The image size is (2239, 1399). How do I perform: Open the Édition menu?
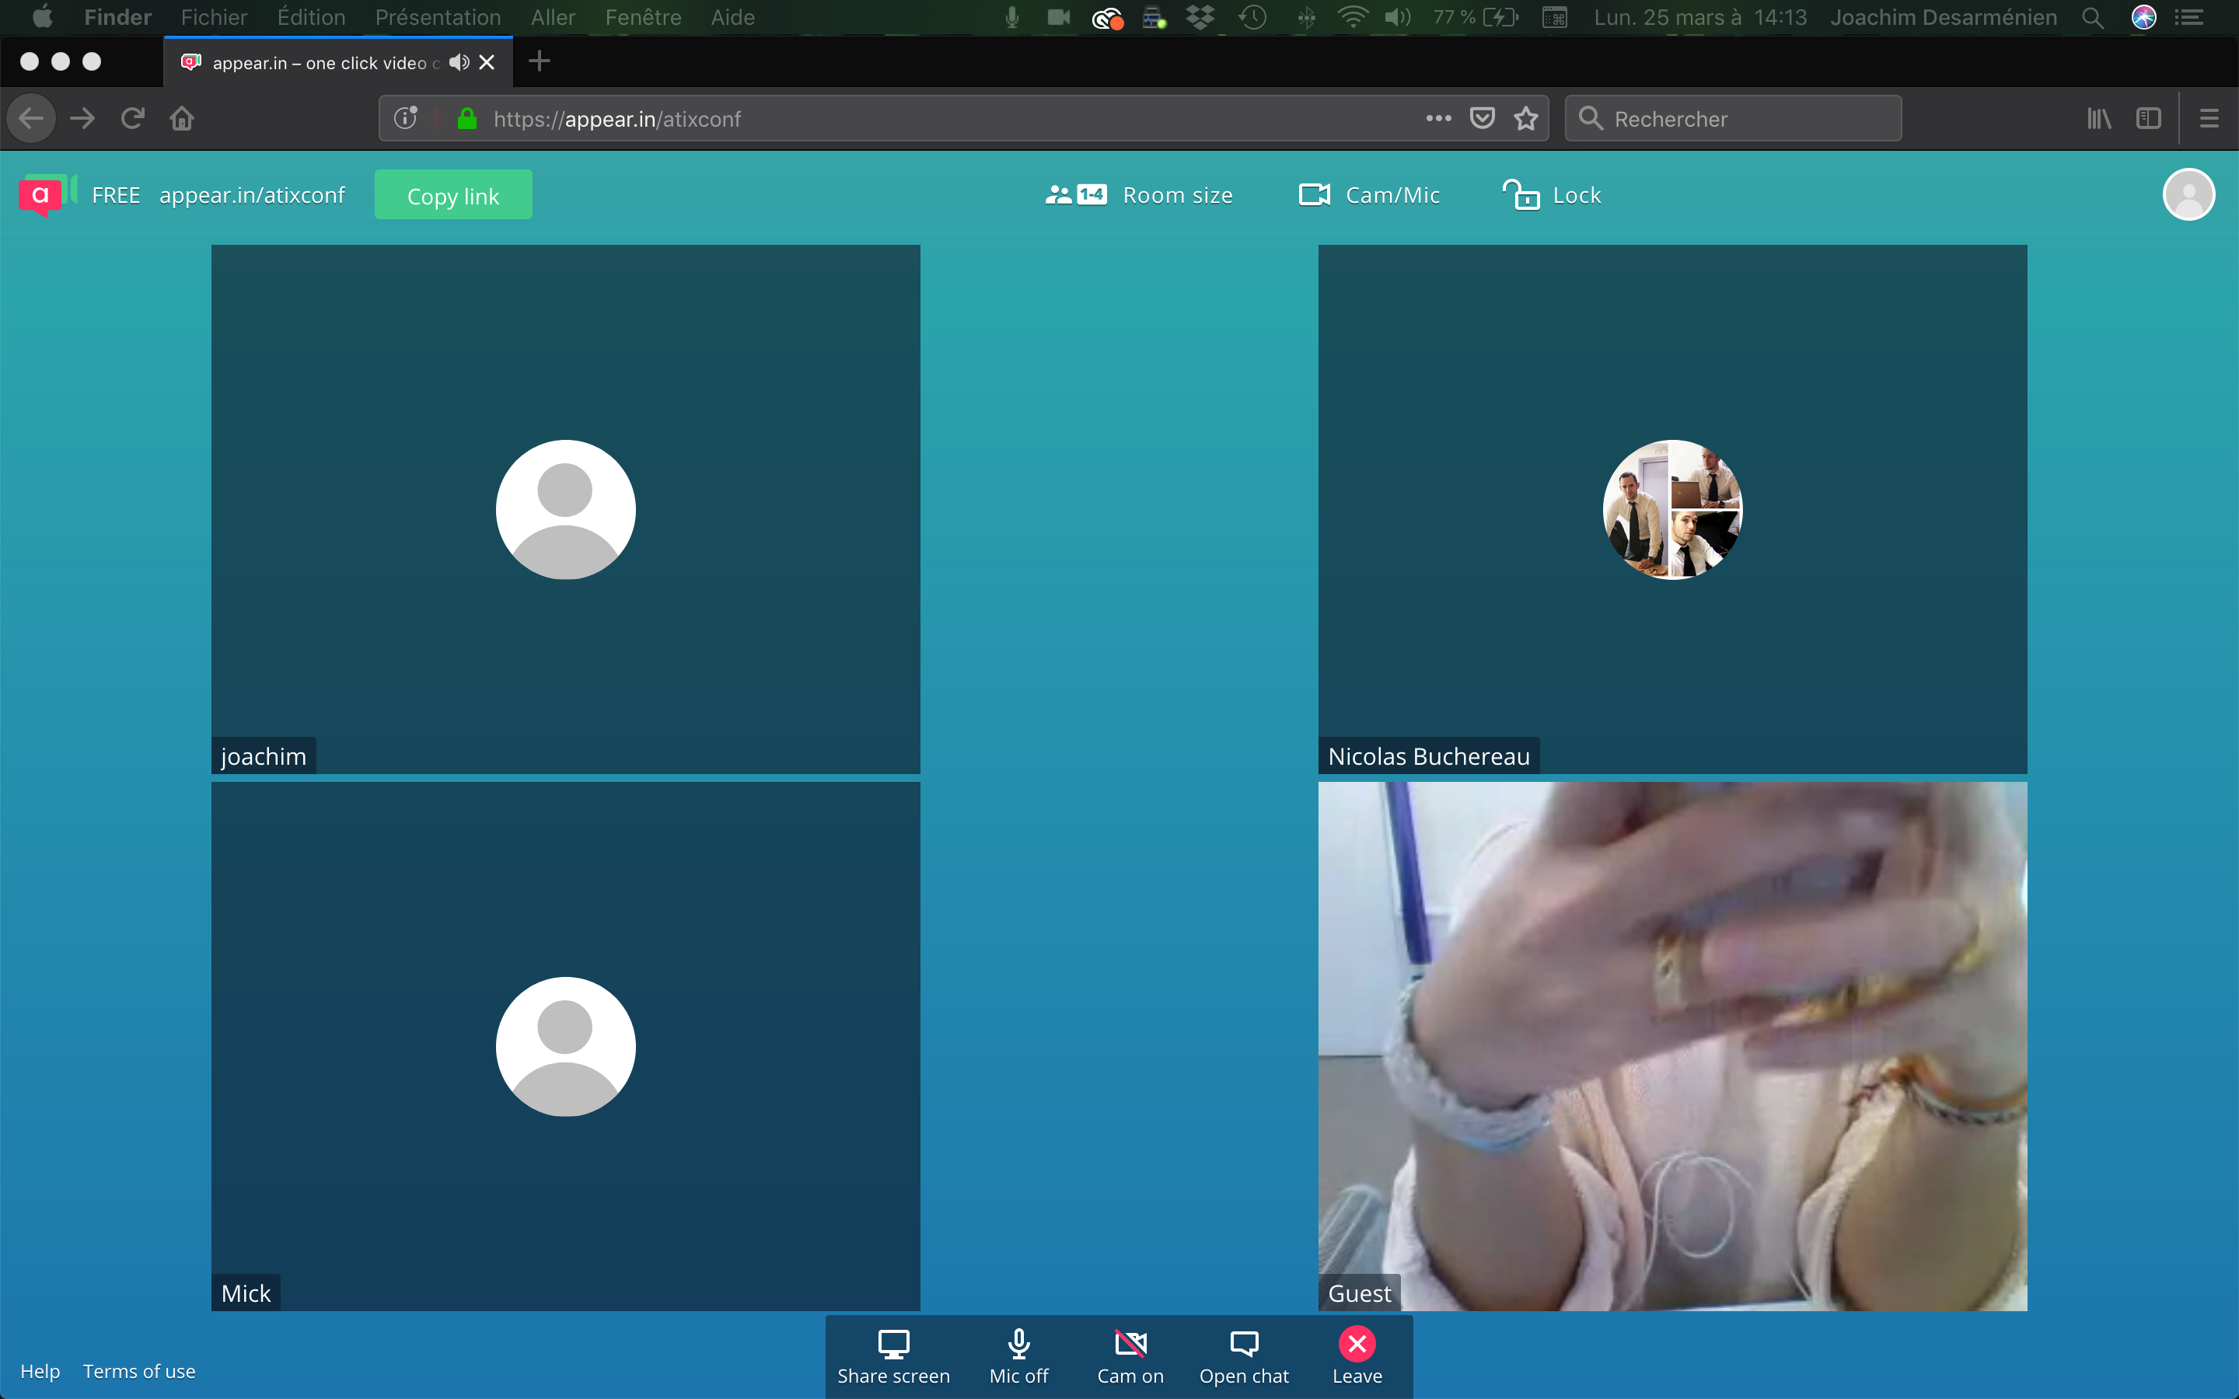[311, 16]
